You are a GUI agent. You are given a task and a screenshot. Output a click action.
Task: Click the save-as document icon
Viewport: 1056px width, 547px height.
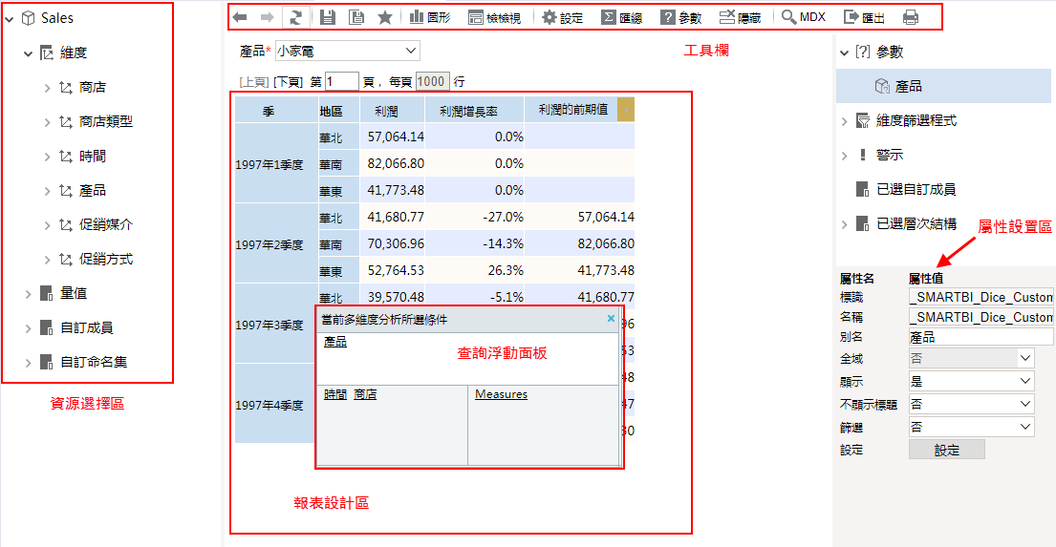356,17
